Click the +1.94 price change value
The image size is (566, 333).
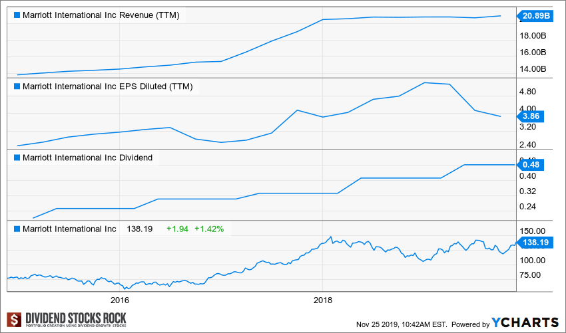click(178, 229)
